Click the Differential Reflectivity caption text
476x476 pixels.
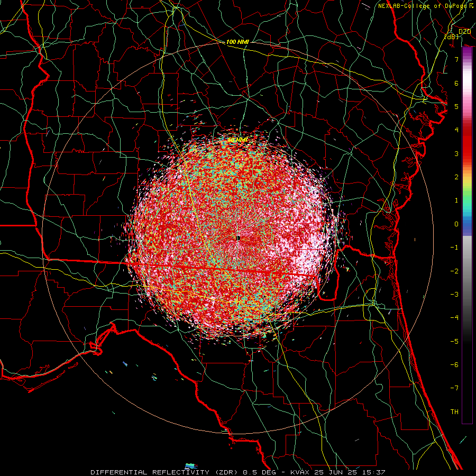[237, 472]
